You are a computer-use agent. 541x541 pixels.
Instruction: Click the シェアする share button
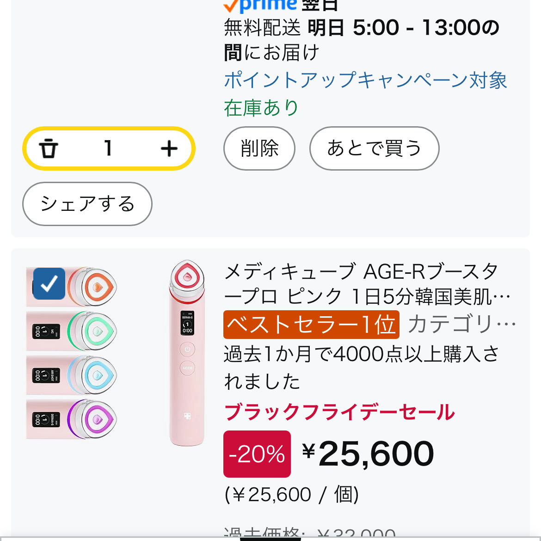(87, 204)
